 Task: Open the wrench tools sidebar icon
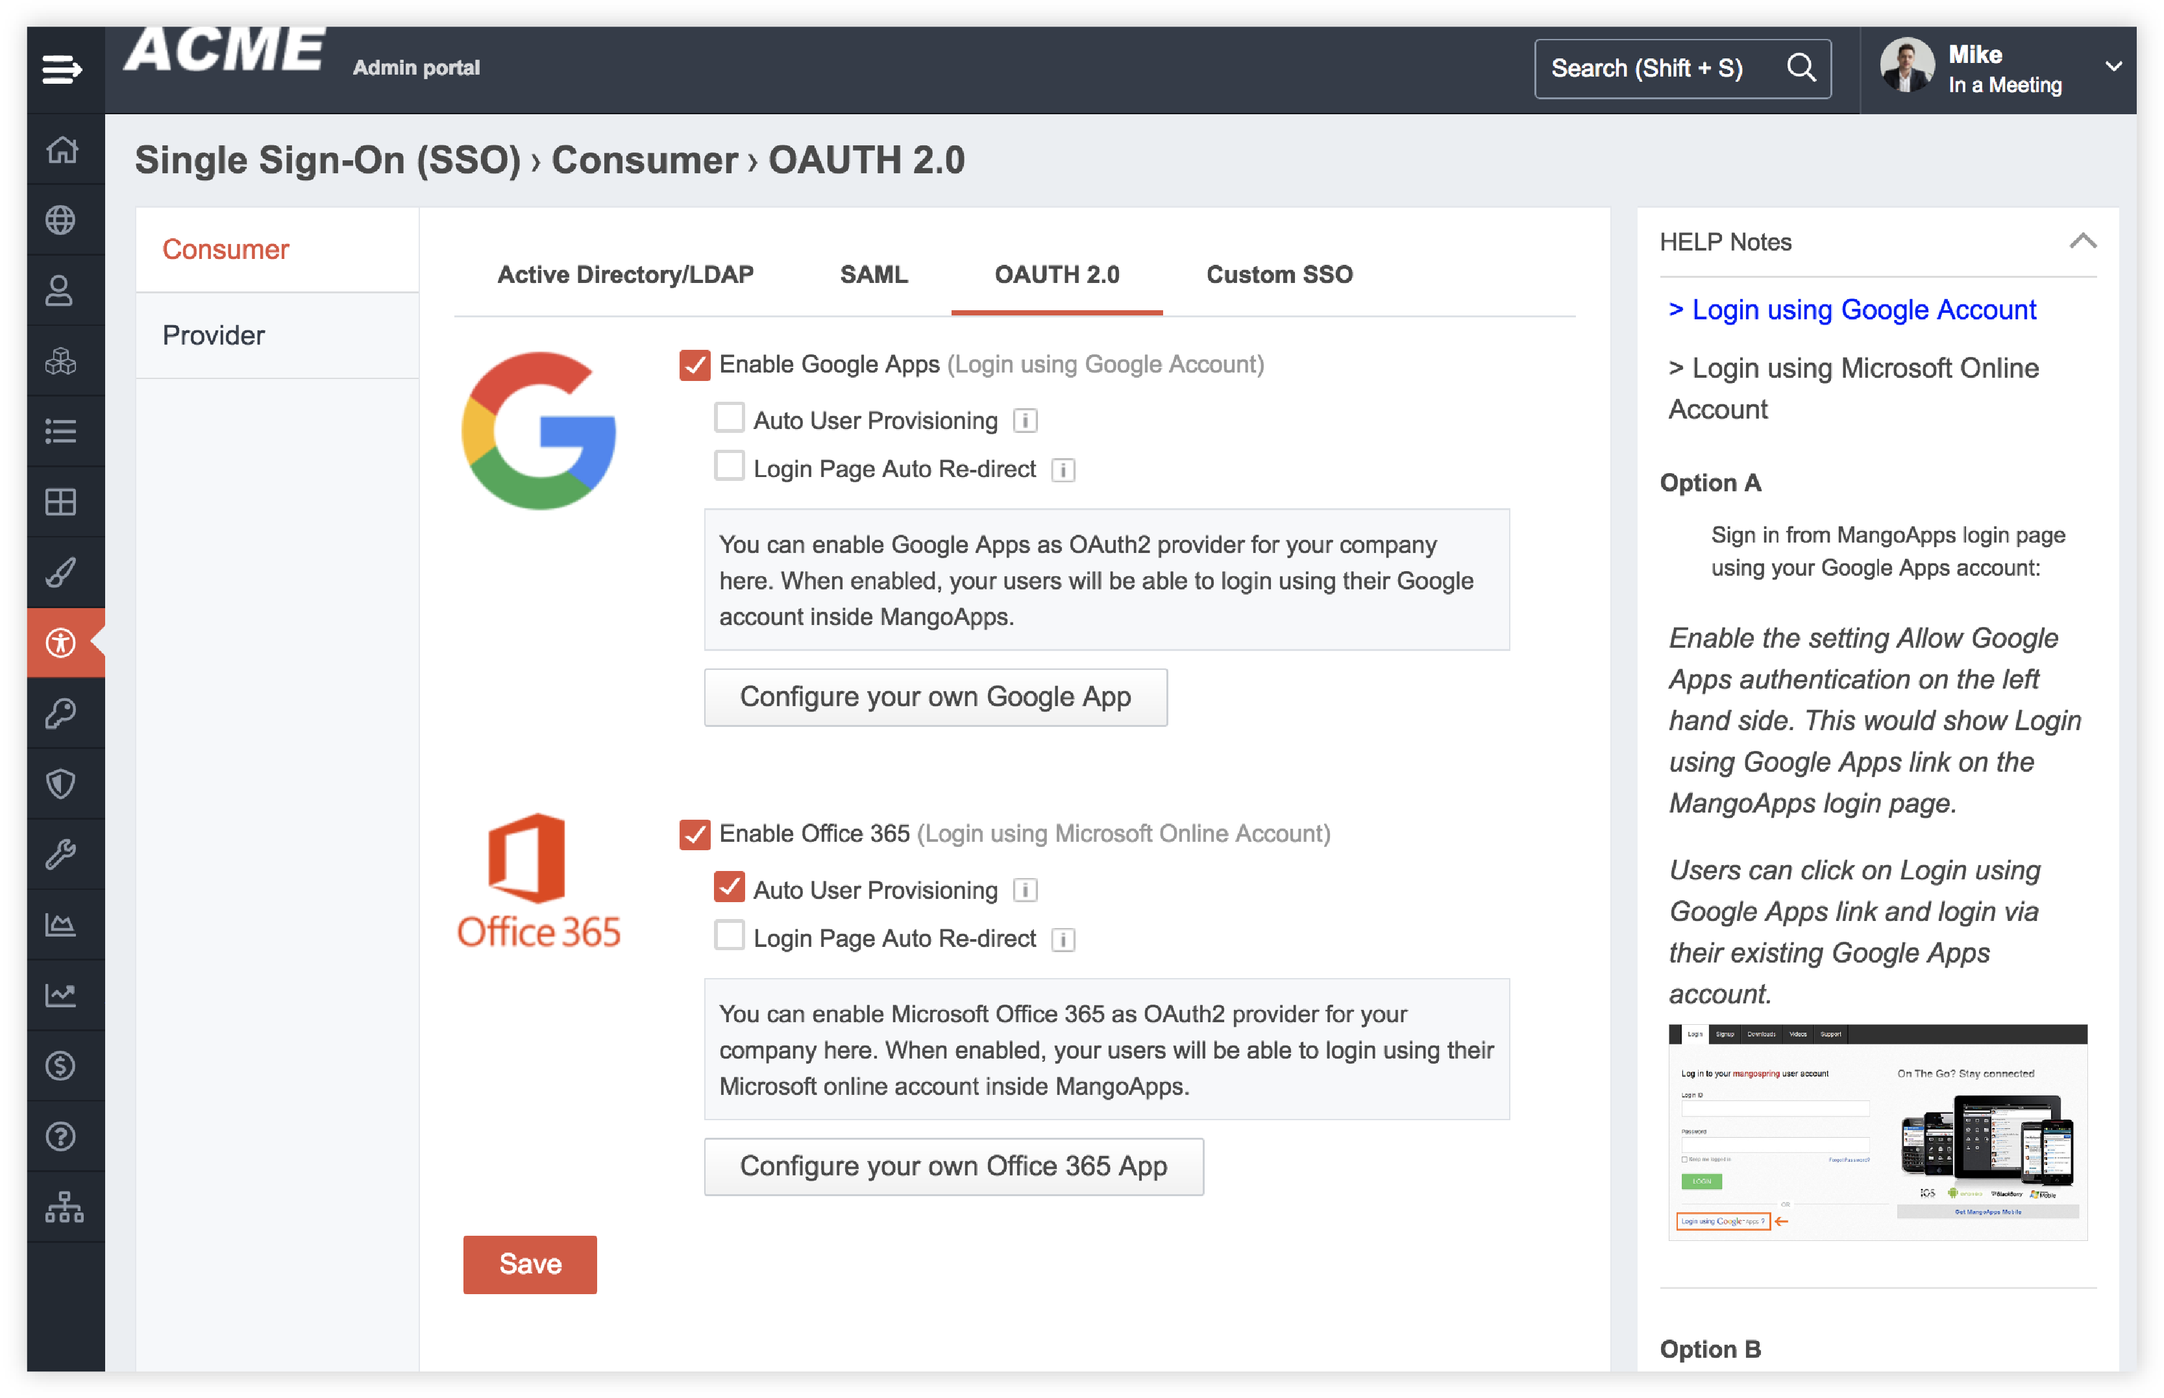click(61, 854)
